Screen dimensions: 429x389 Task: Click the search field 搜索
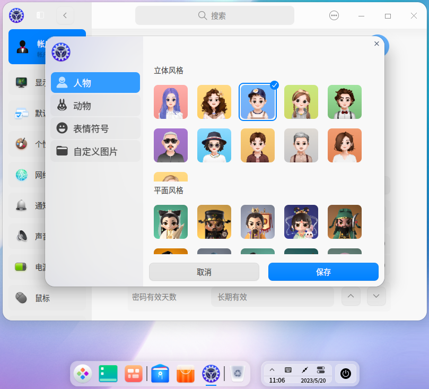click(215, 15)
